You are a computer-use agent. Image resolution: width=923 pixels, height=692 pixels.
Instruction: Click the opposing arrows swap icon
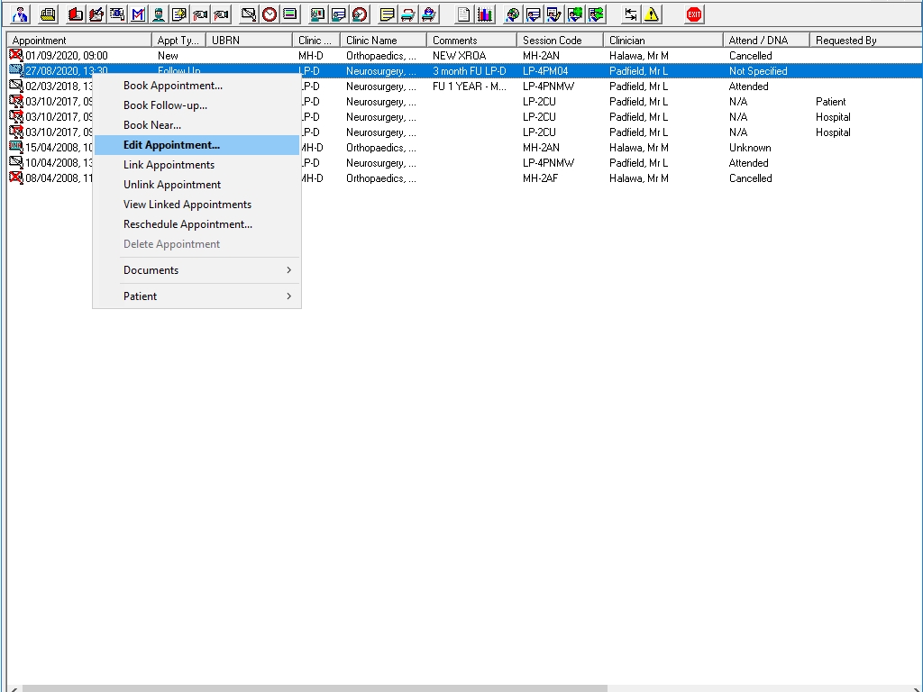click(x=630, y=14)
